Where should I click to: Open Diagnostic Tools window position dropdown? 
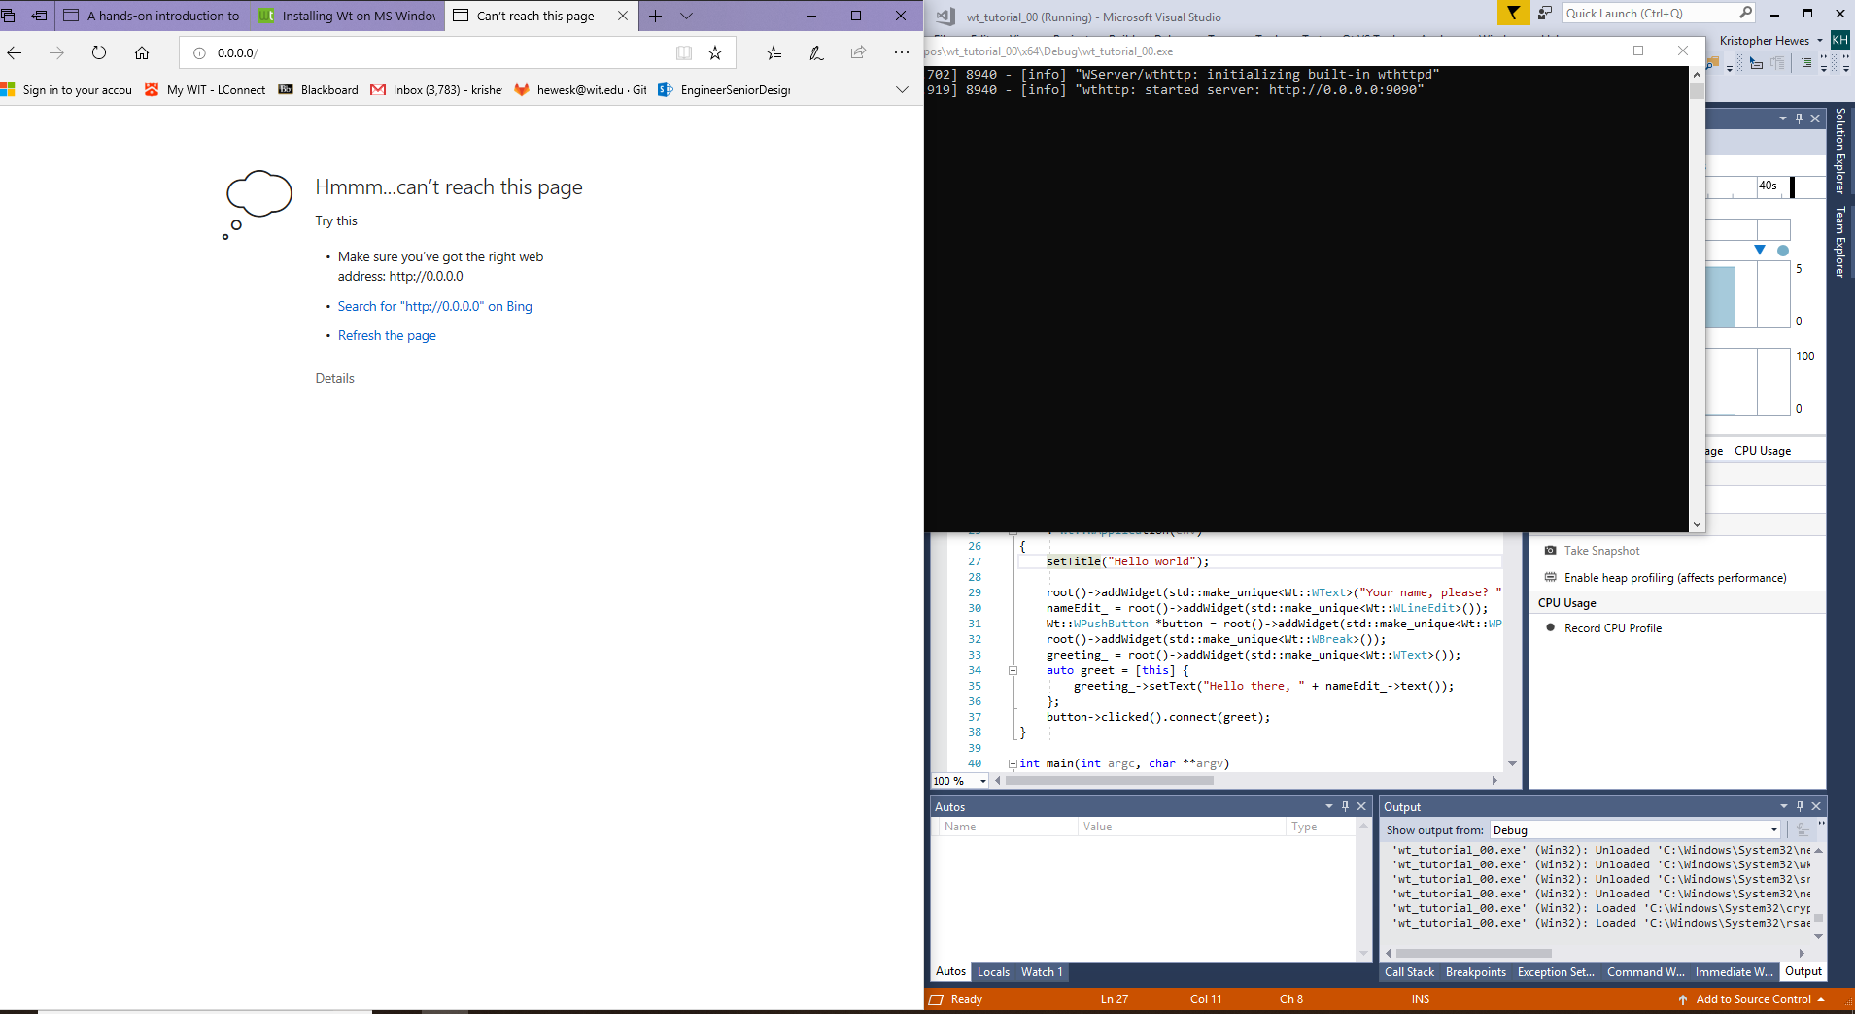[x=1782, y=118]
